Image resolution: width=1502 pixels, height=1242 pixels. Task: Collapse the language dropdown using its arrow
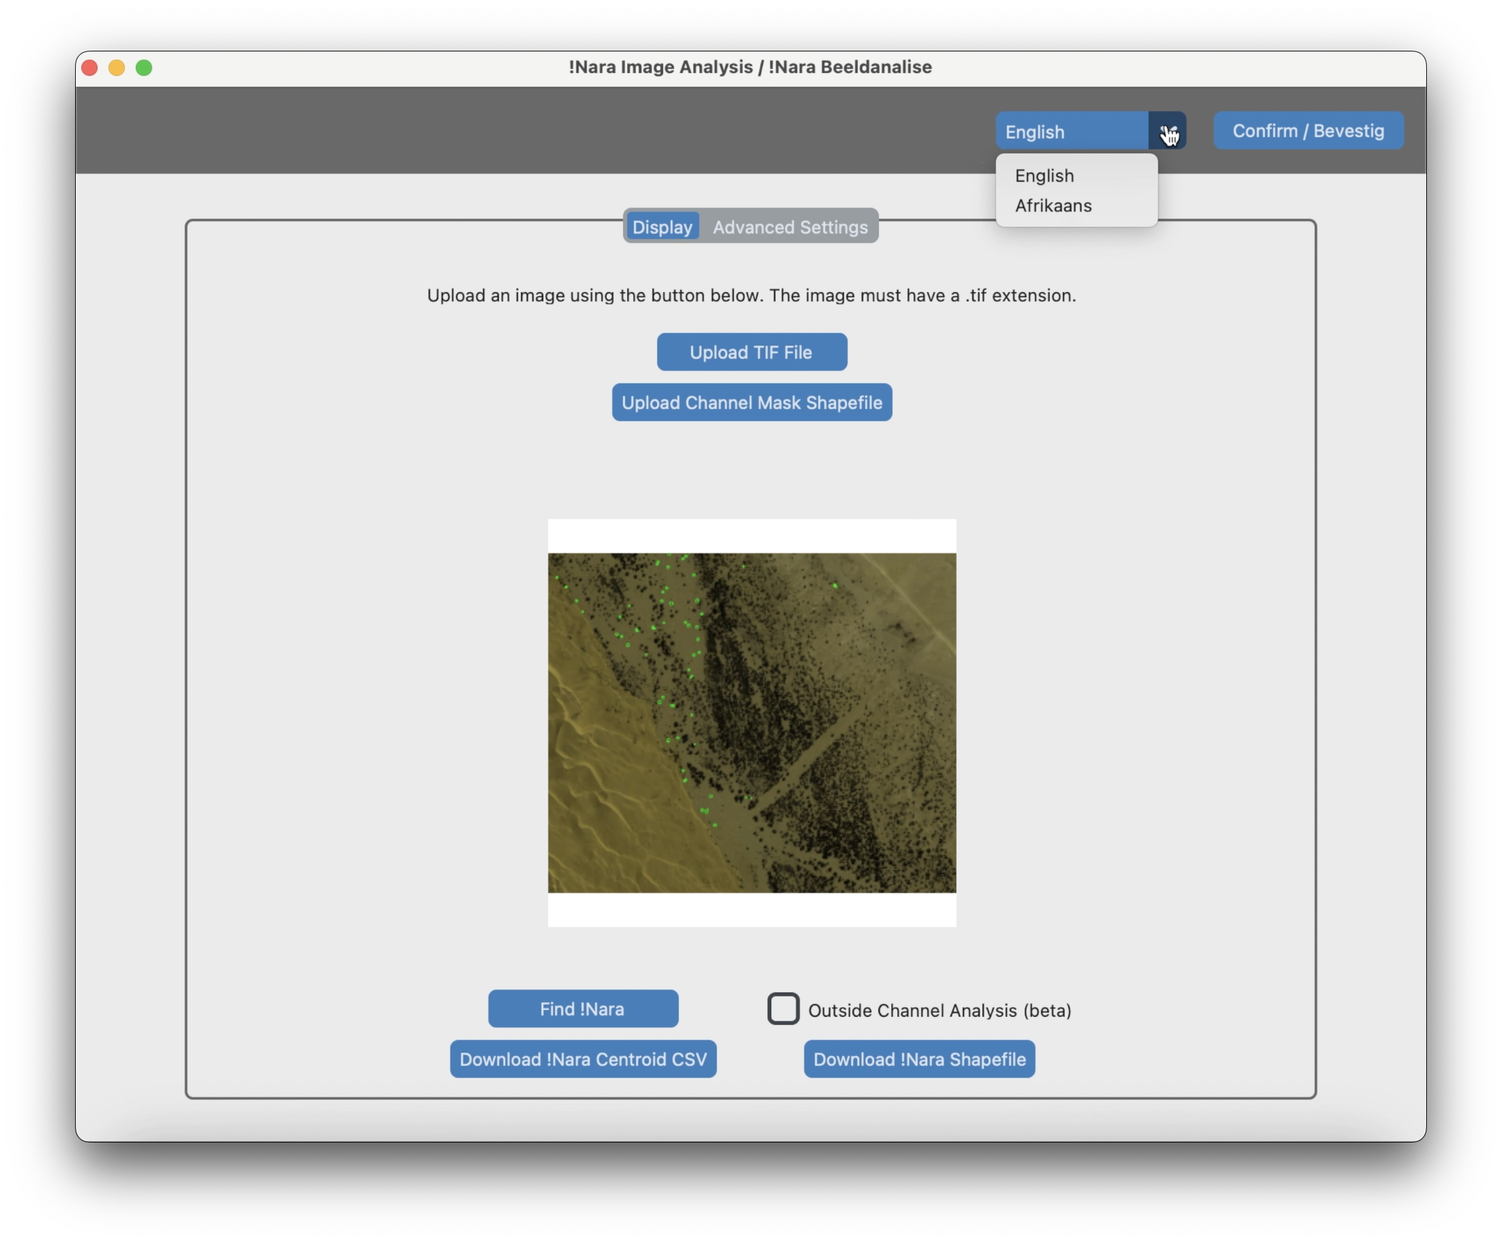tap(1167, 131)
